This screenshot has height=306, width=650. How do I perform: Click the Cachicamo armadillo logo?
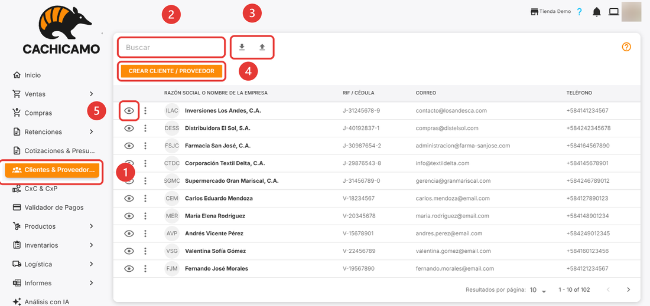[61, 29]
